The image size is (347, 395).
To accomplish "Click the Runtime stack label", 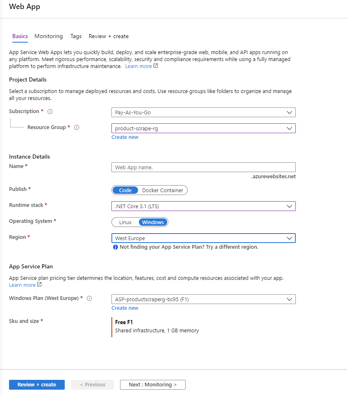I will click(x=26, y=205).
